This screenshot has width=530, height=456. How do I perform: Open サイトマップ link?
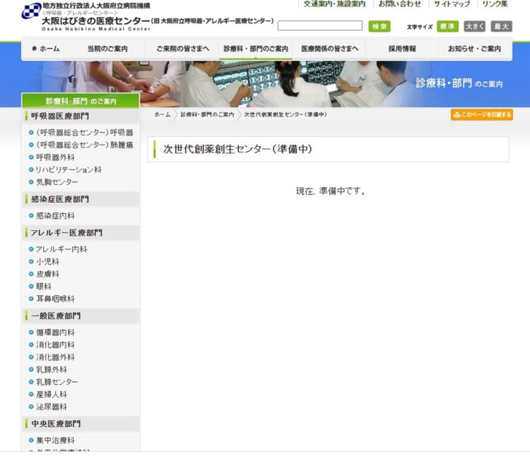click(452, 4)
